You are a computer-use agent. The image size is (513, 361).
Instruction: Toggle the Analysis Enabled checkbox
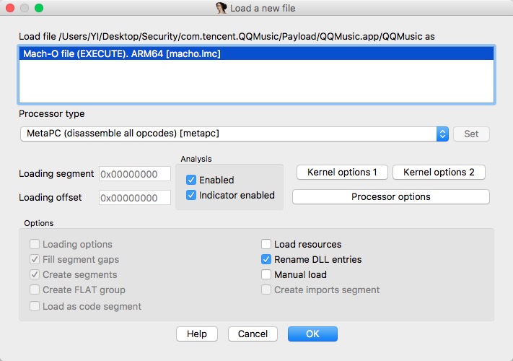[192, 180]
